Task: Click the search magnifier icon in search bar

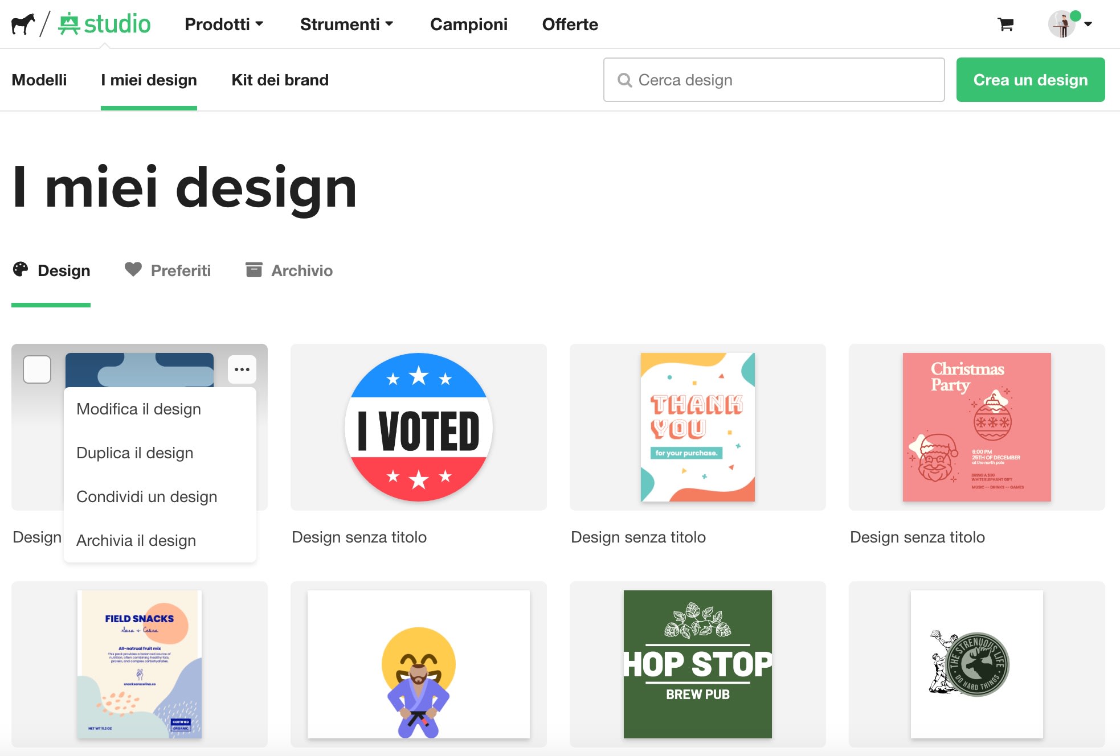Action: click(624, 79)
